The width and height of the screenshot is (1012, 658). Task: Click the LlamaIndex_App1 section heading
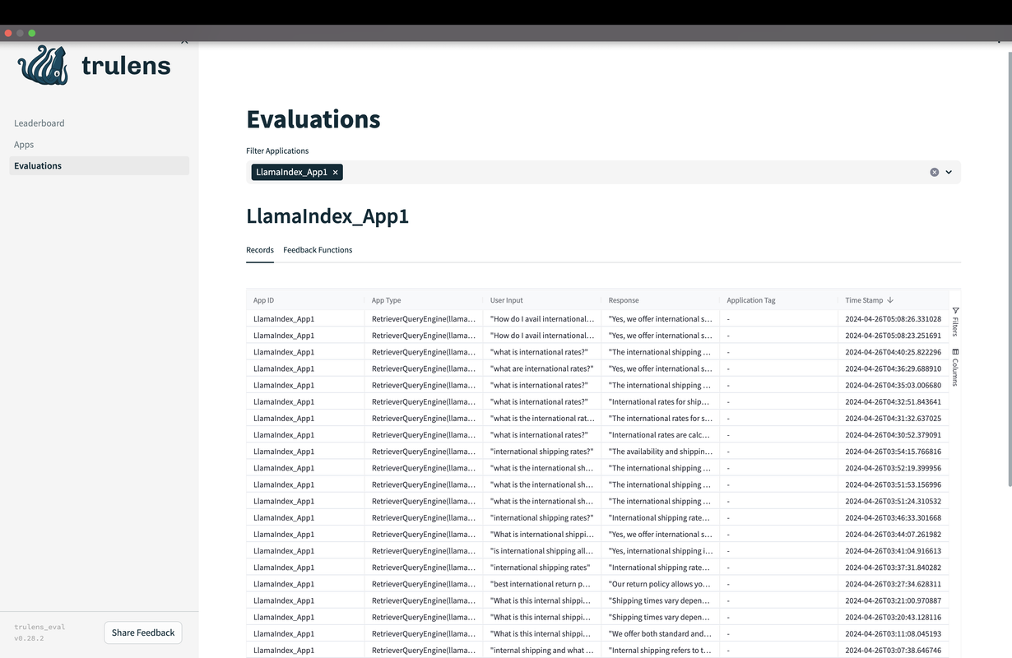(x=327, y=216)
